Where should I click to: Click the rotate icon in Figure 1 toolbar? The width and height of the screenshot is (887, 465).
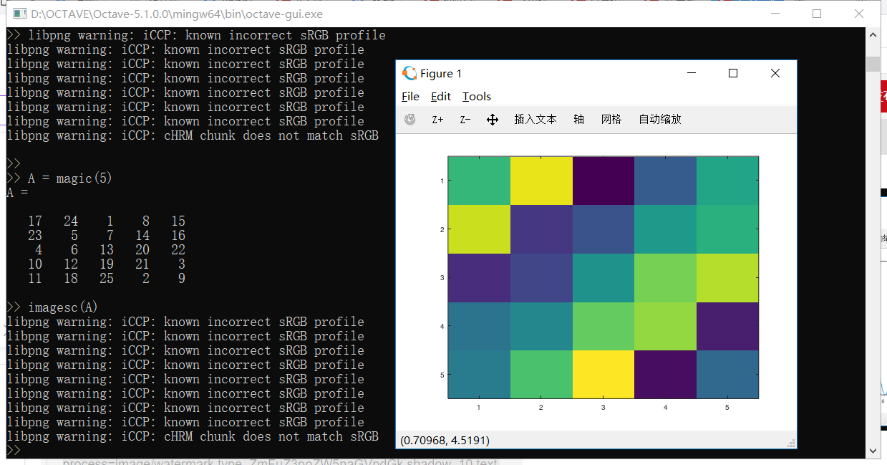pyautogui.click(x=409, y=120)
